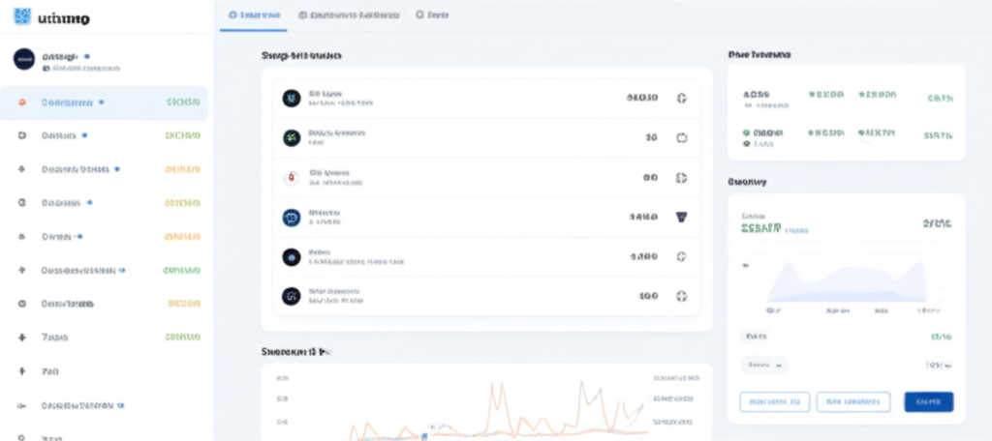Open the profile avatar in the sidebar
Screen dimensions: 992x441
(x=23, y=59)
